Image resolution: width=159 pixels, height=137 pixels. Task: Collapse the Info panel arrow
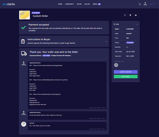[137, 24]
